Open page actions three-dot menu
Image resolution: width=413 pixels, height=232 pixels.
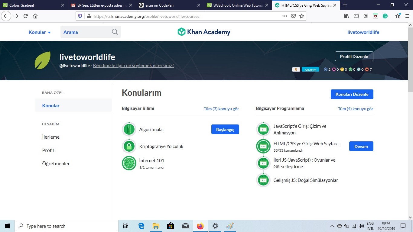coord(285,16)
